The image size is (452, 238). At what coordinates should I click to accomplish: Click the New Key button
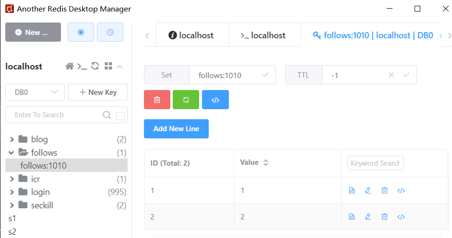tap(98, 92)
